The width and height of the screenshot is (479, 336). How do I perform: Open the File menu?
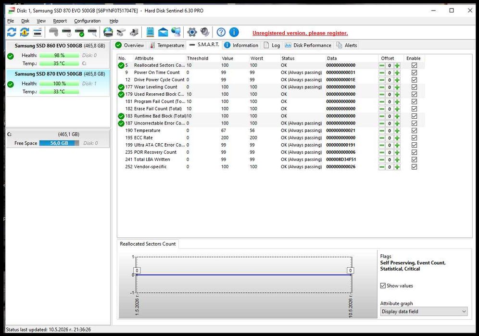11,21
